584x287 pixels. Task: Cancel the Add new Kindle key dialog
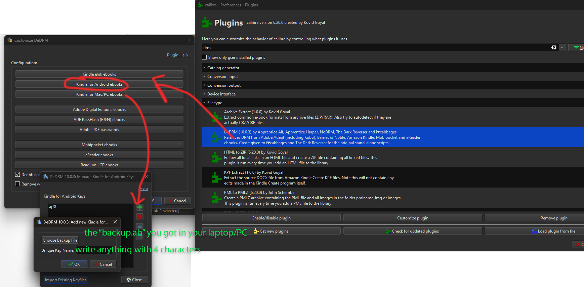[103, 264]
